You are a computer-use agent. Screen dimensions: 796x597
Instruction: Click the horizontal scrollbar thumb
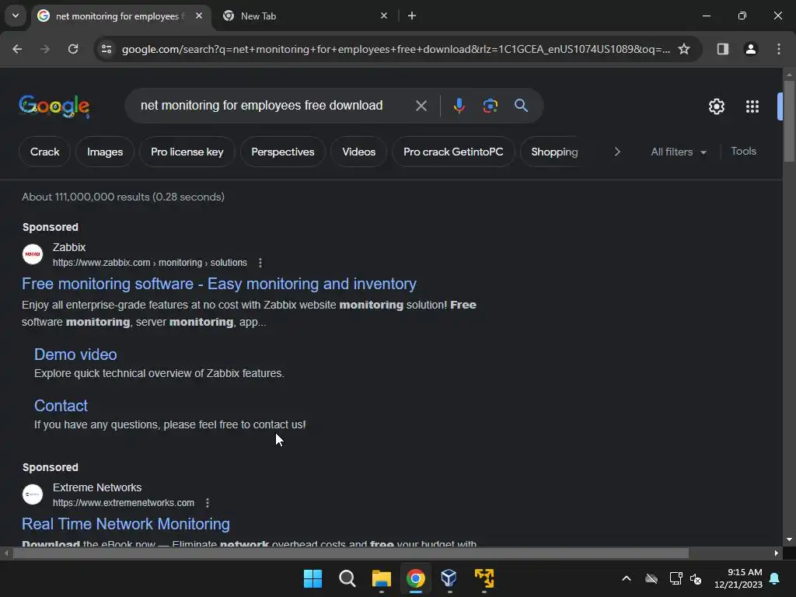pos(351,553)
